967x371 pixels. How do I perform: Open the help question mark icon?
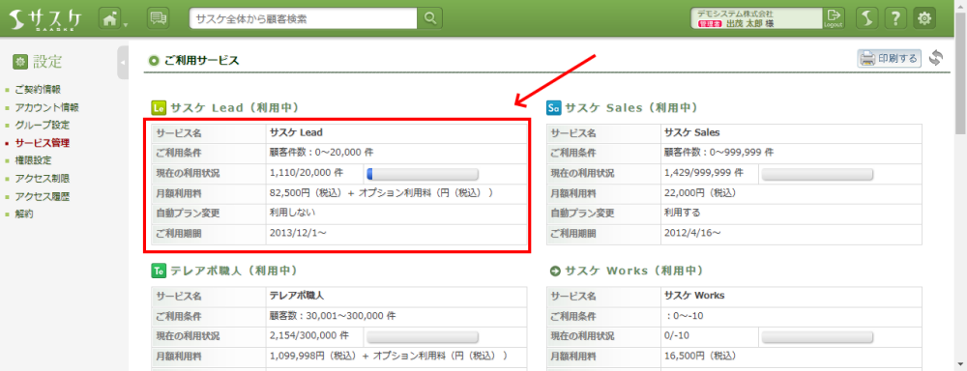(x=894, y=18)
